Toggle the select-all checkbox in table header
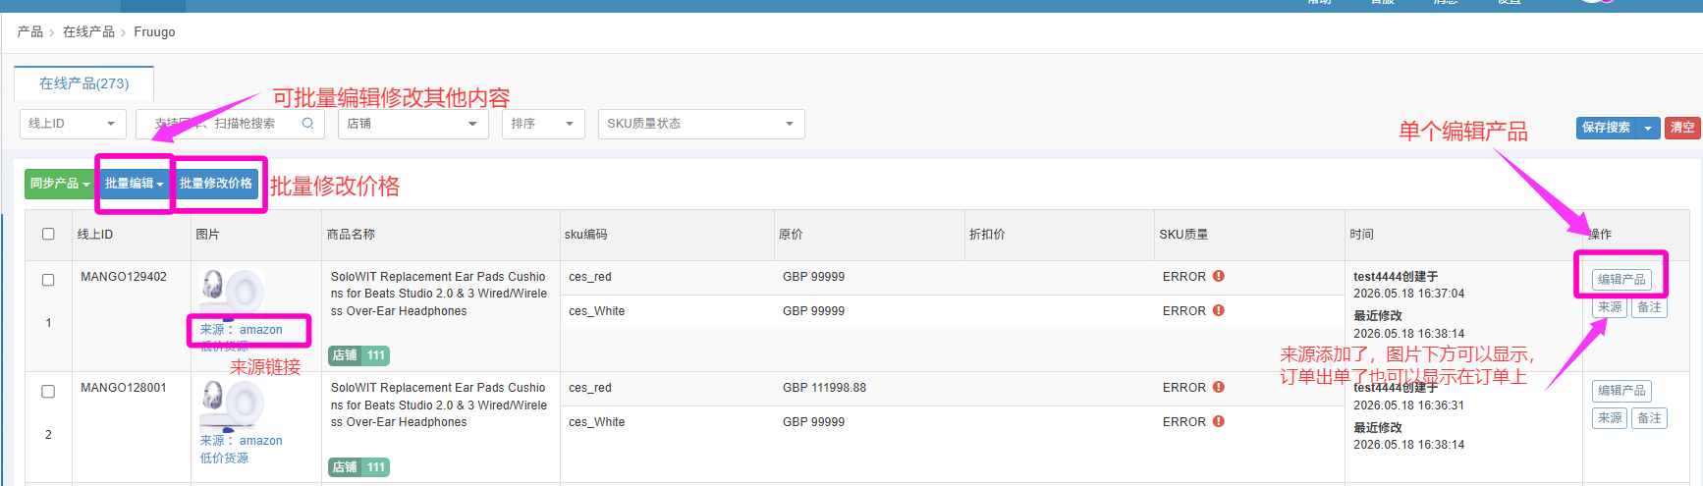The height and width of the screenshot is (486, 1703). pos(48,234)
